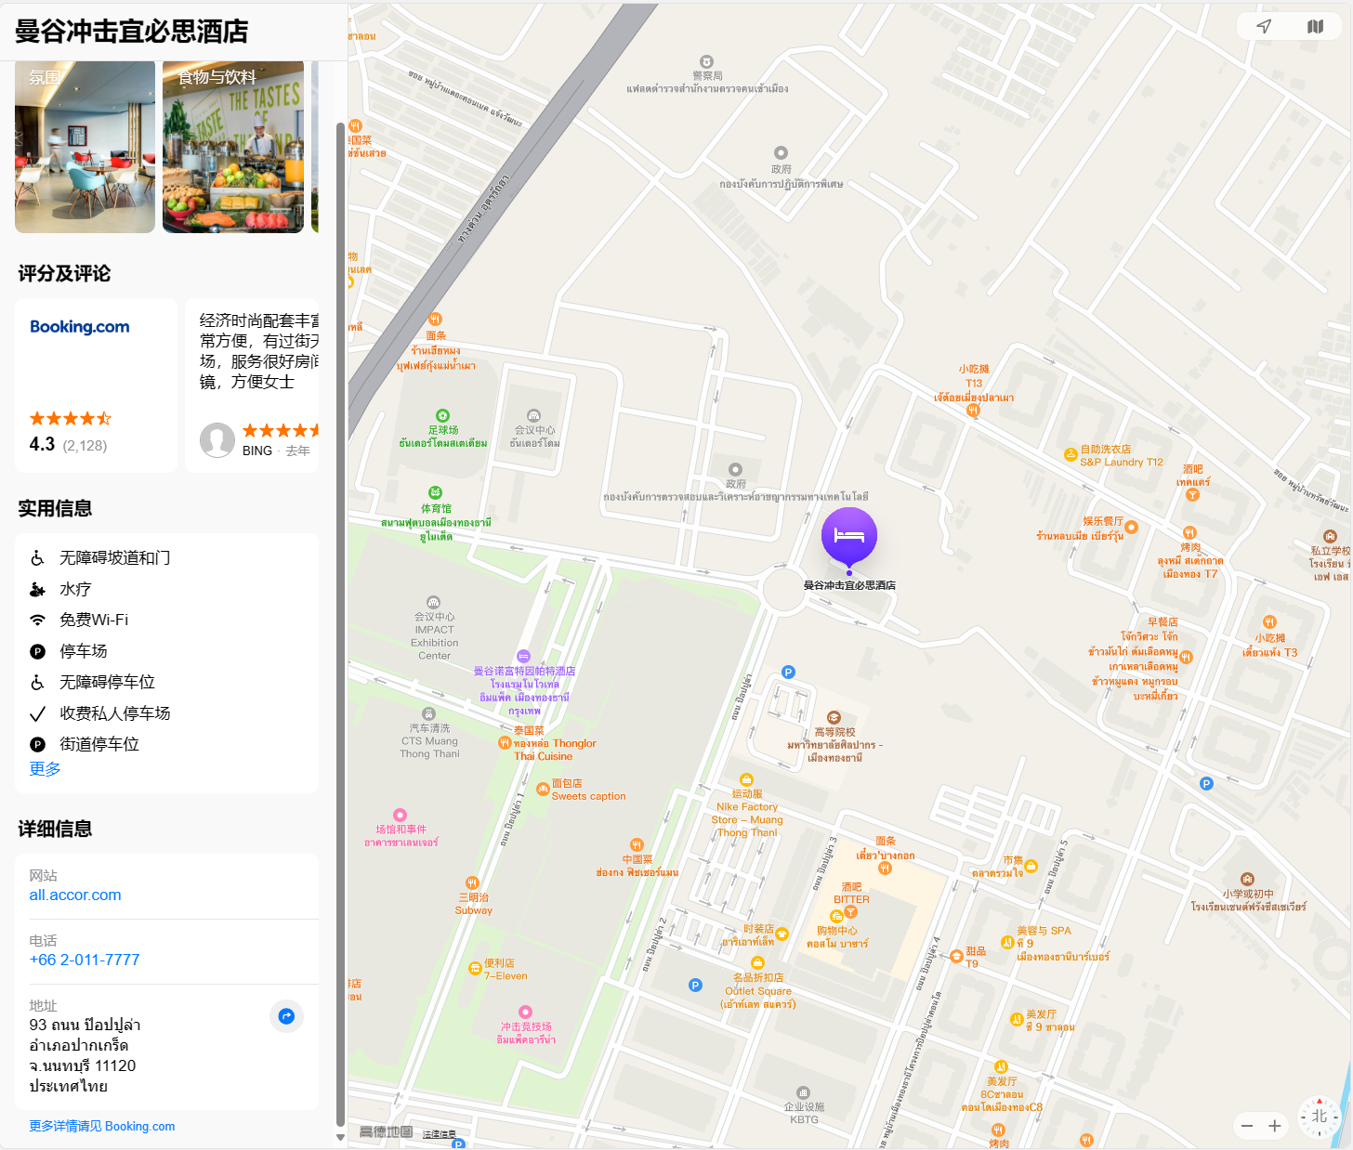The width and height of the screenshot is (1353, 1150).
Task: Select the Nike Factory Store marker
Action: [746, 779]
